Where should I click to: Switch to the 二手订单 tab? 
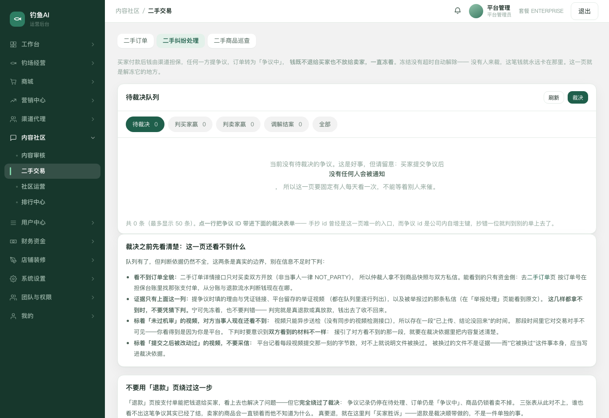[136, 40]
